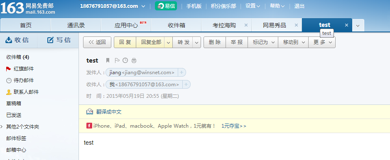Close the test tab

[x=347, y=25]
